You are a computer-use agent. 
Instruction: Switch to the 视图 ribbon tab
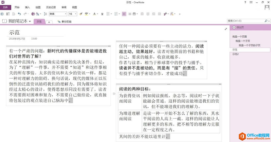coord(75,7)
